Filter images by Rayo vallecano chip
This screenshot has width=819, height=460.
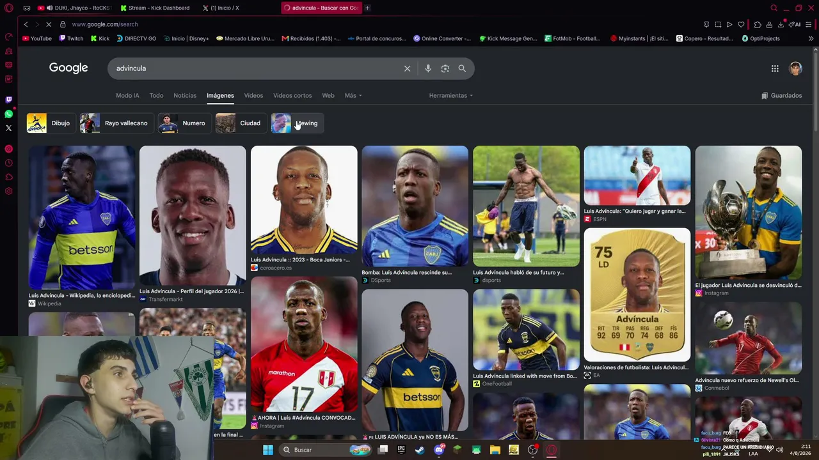(x=116, y=123)
